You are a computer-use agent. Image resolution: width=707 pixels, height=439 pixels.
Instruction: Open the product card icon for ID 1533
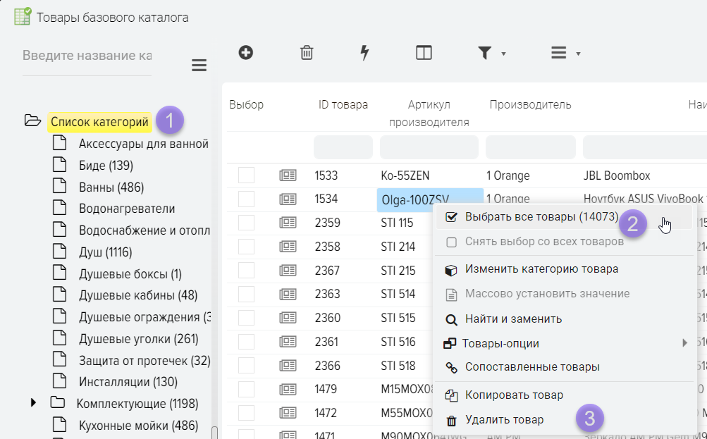pos(288,175)
